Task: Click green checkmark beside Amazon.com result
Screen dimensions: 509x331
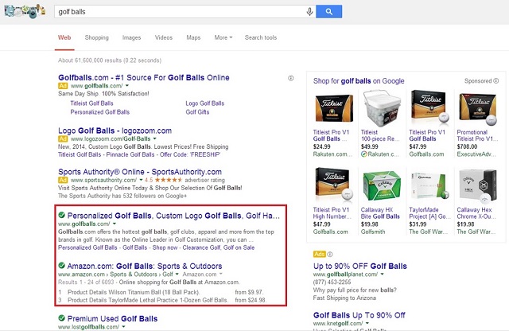Action: (62, 264)
